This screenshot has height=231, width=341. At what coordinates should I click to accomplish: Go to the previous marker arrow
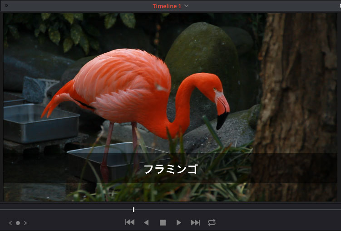pyautogui.click(x=10, y=223)
